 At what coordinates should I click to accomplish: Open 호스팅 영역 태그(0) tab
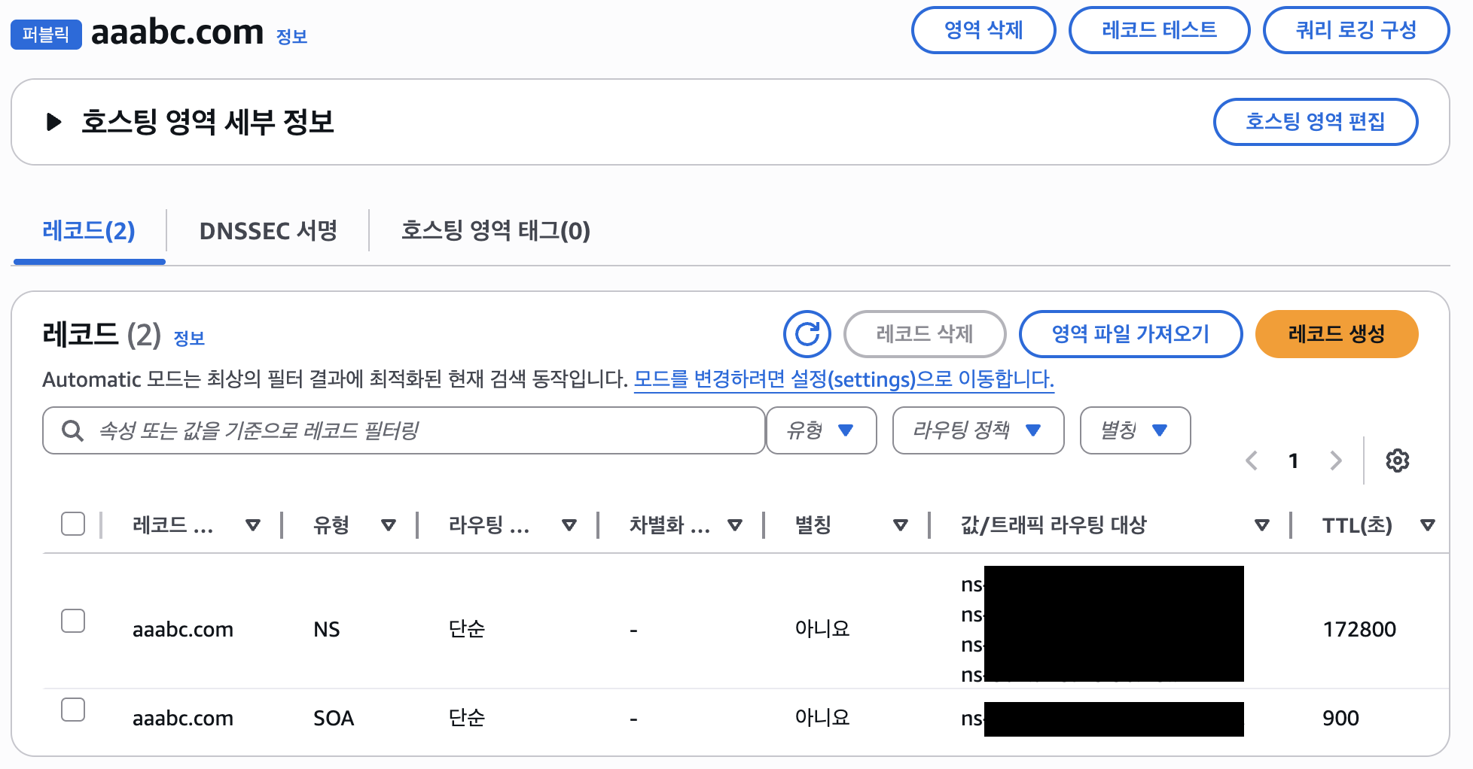tap(496, 231)
